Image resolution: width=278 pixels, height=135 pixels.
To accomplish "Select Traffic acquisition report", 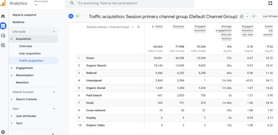I will (31, 60).
